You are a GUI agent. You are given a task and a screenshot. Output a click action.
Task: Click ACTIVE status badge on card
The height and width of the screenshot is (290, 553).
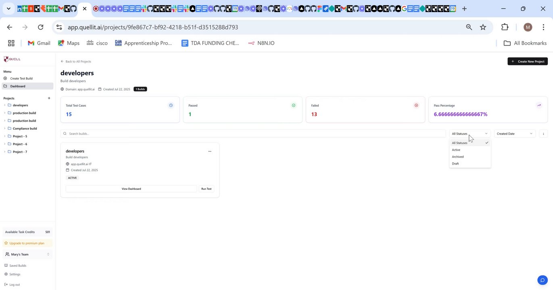[x=72, y=178]
